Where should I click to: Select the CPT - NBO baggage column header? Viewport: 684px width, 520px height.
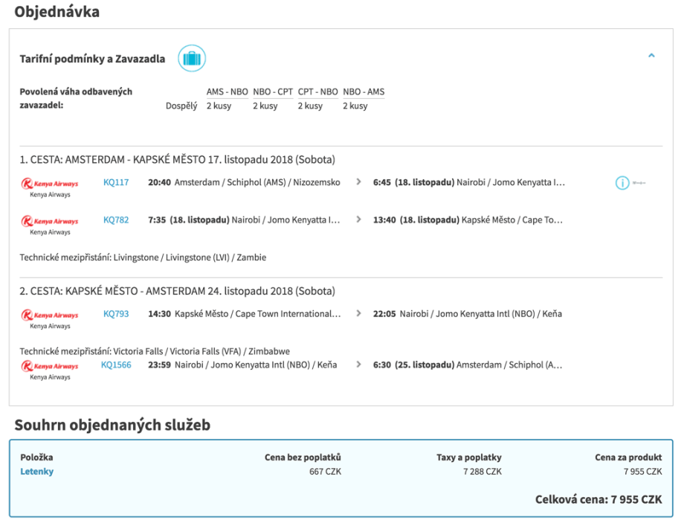[317, 92]
